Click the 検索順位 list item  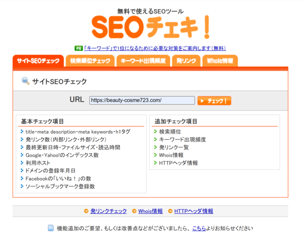(170, 132)
